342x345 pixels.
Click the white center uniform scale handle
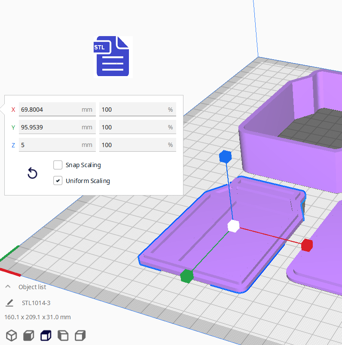click(233, 226)
